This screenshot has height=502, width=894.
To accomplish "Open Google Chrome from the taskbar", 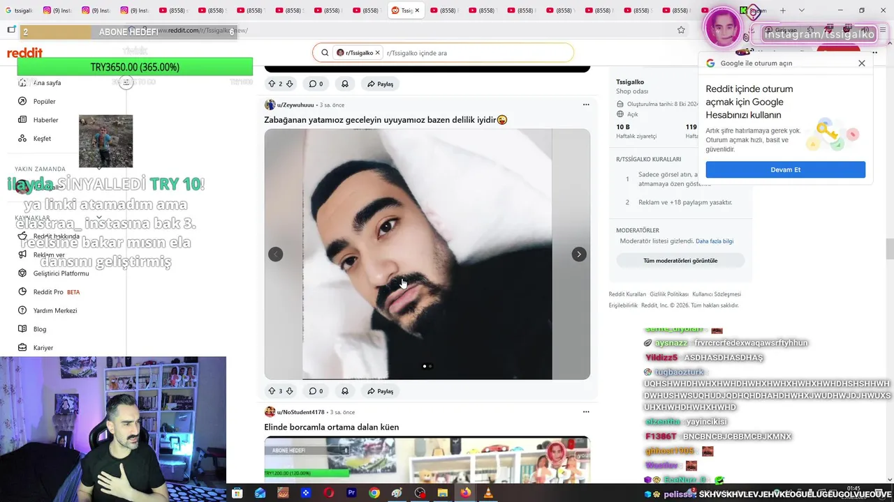I will point(374,493).
